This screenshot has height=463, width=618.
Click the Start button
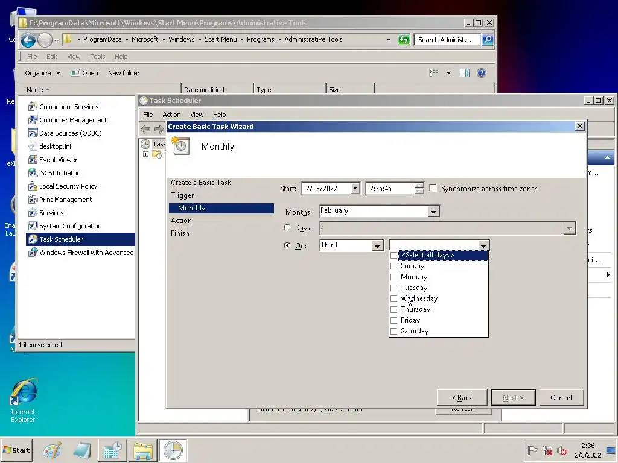16,450
